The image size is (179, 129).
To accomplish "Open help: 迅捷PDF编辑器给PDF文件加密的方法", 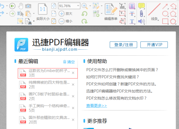I will point(119,91).
